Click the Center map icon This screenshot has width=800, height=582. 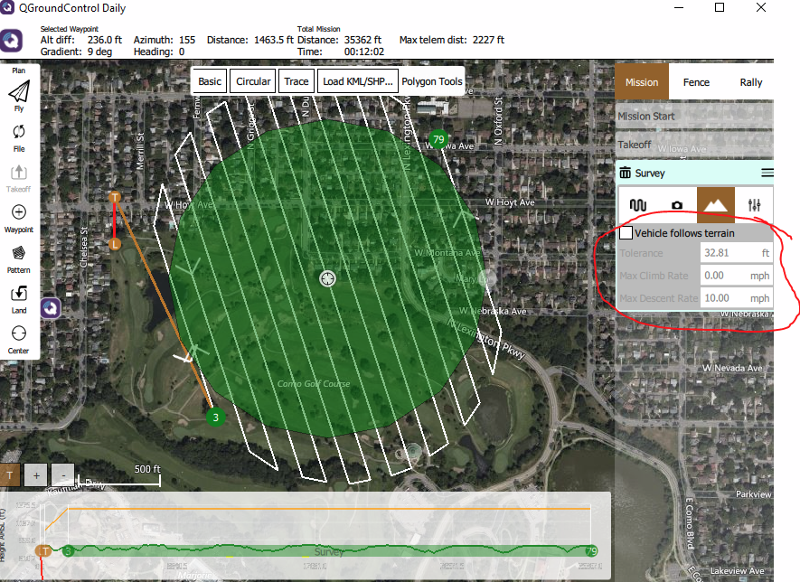(19, 333)
